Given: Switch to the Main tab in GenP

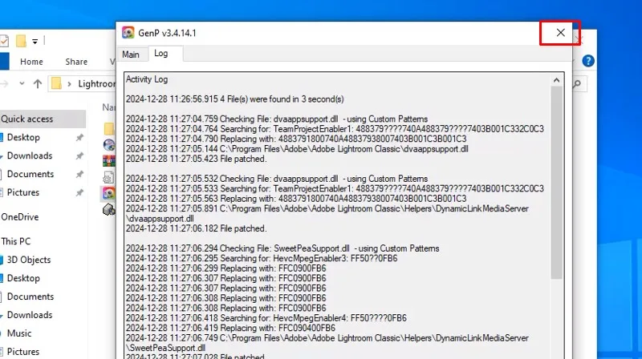Looking at the screenshot, I should pos(131,54).
